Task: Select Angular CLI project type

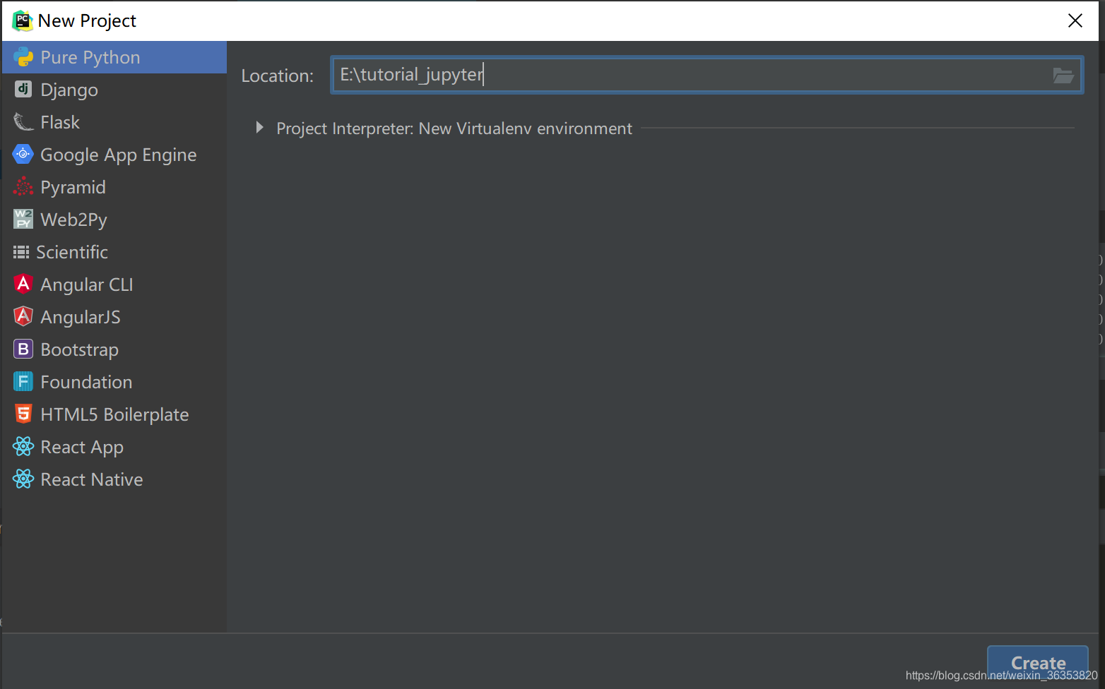Action: click(114, 284)
